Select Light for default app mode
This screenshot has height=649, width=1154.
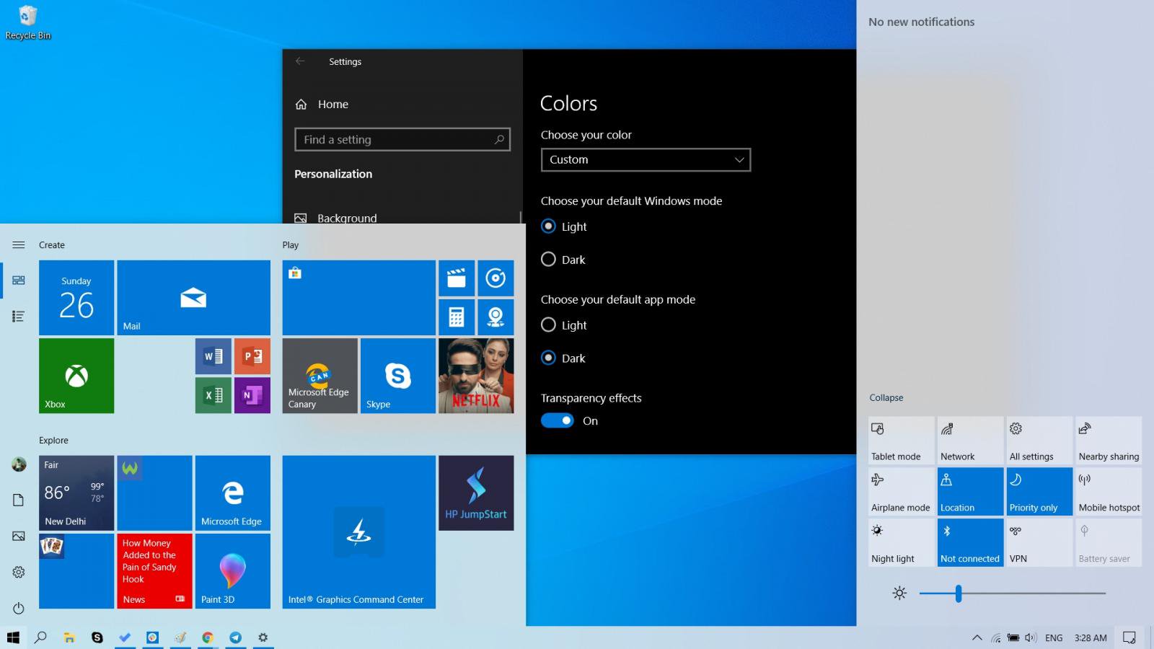coord(549,325)
